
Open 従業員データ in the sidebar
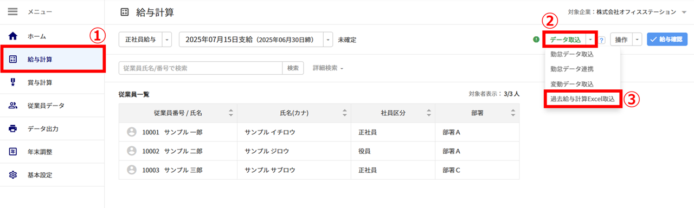(x=52, y=106)
